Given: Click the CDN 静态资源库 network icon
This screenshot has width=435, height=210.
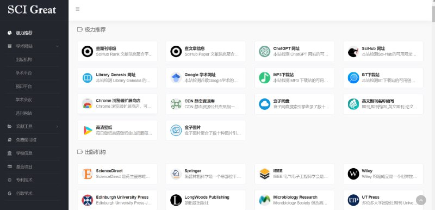Looking at the screenshot, I should [x=176, y=104].
